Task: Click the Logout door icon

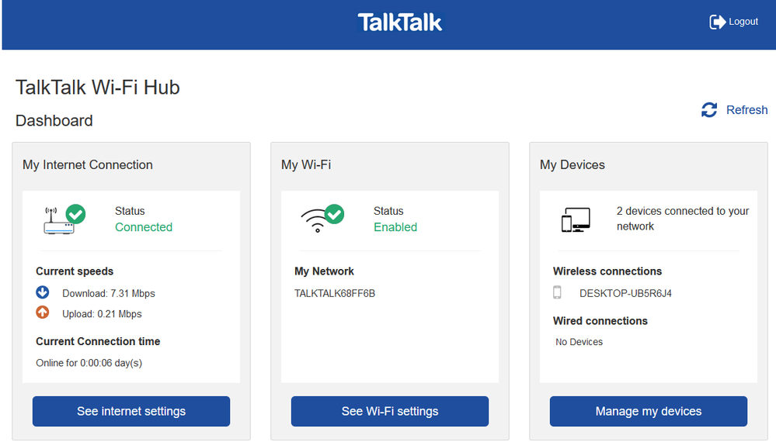Action: click(717, 22)
